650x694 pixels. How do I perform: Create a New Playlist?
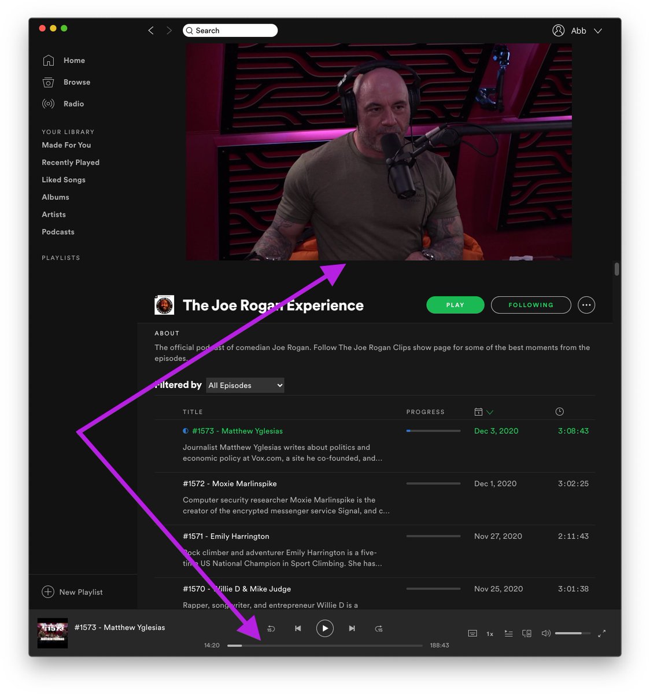point(72,592)
